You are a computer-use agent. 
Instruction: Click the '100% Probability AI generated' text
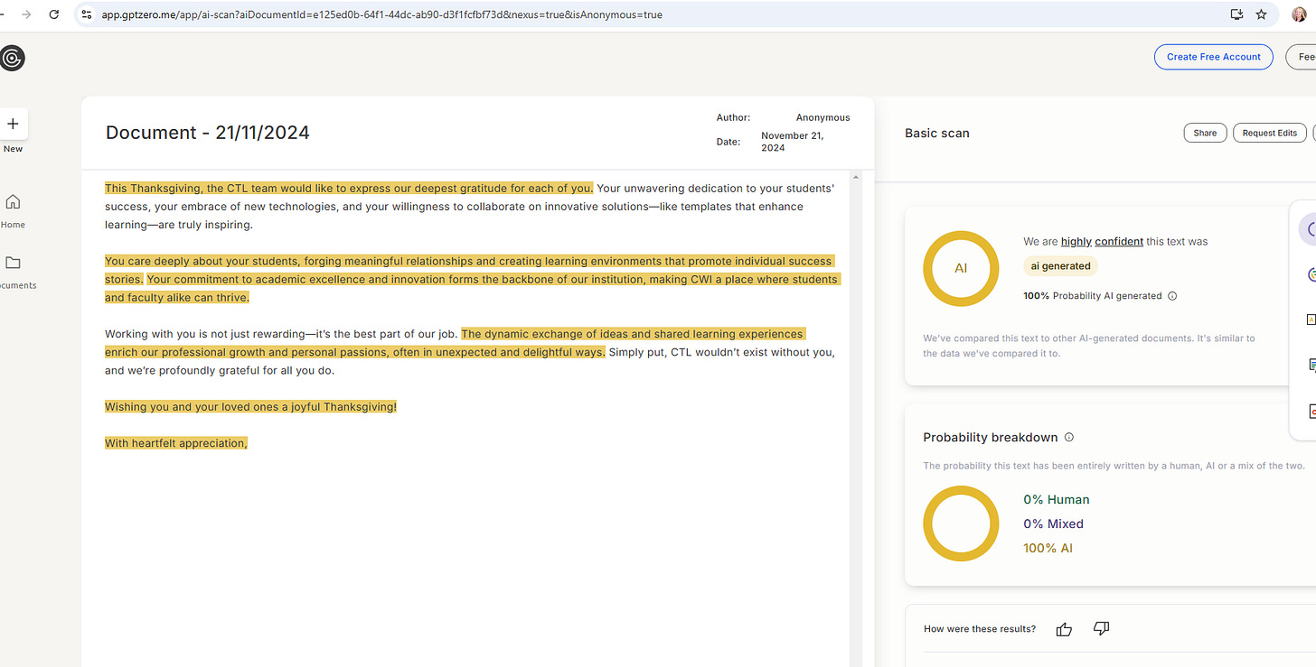1092,296
